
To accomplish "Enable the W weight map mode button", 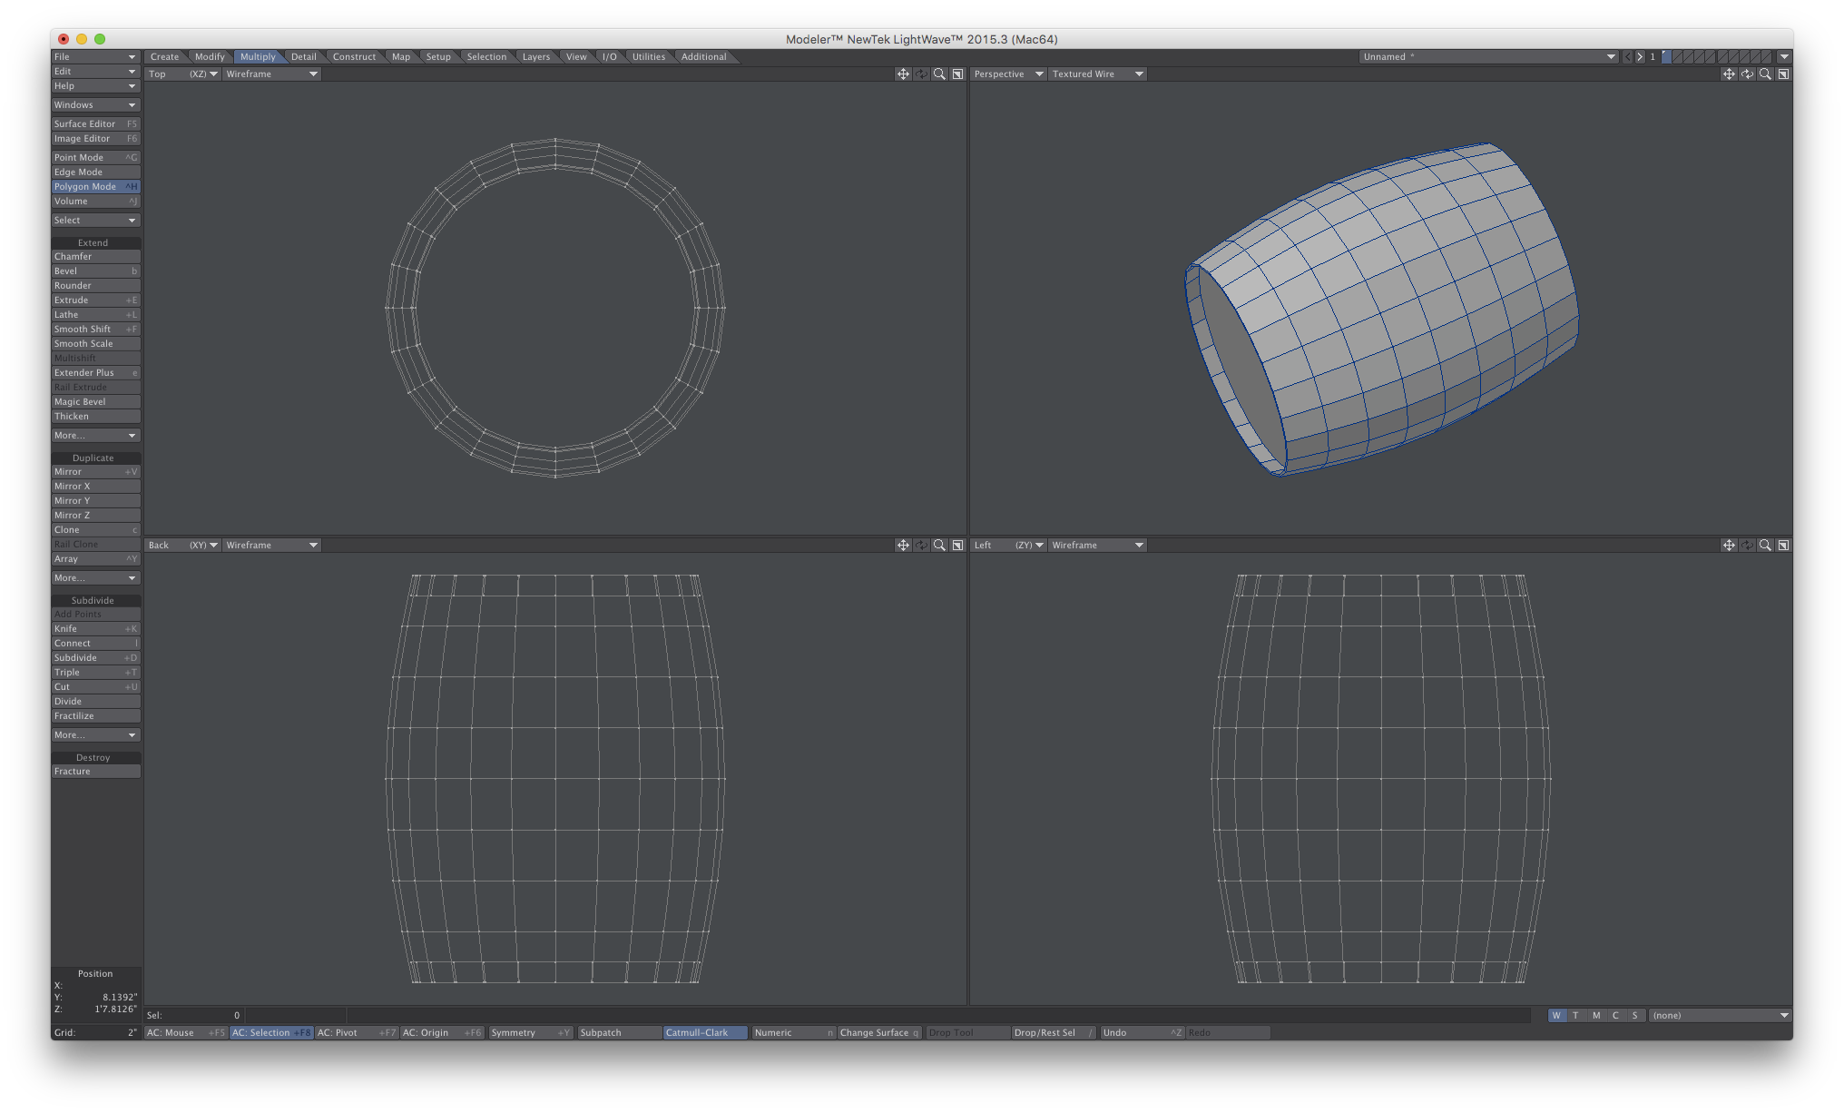I will click(x=1556, y=1016).
